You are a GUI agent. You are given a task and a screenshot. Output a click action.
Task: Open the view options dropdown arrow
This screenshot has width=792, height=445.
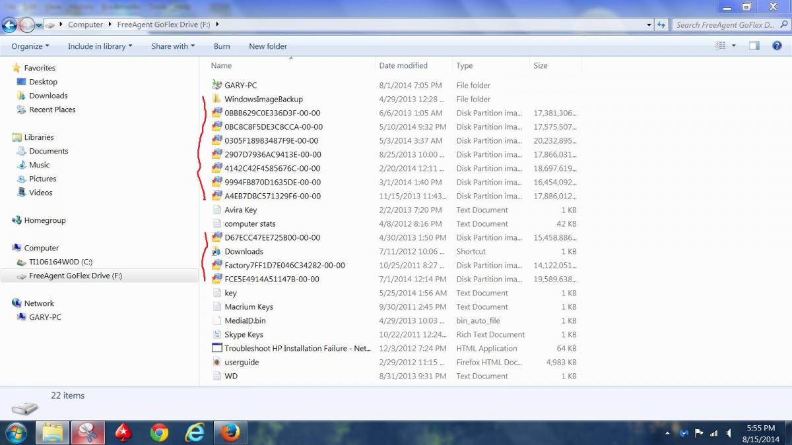click(x=734, y=45)
